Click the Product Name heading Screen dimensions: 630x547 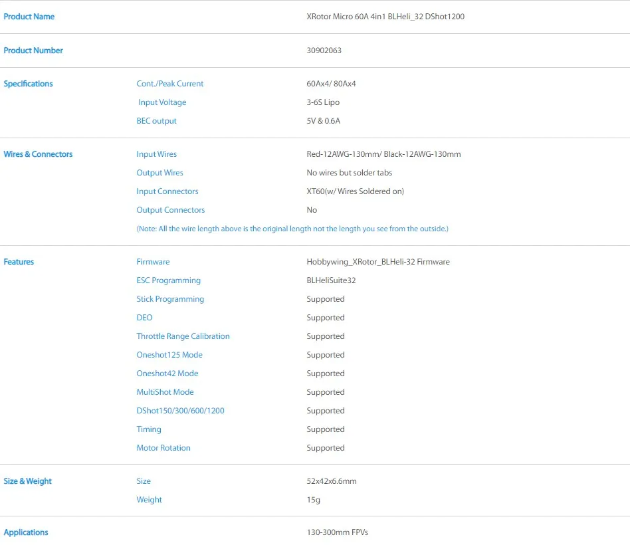[x=29, y=17]
